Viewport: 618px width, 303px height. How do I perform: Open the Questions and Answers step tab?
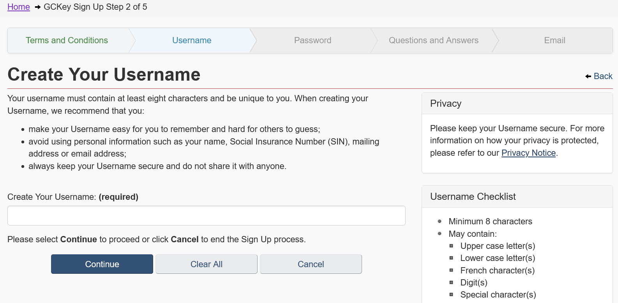pos(434,41)
